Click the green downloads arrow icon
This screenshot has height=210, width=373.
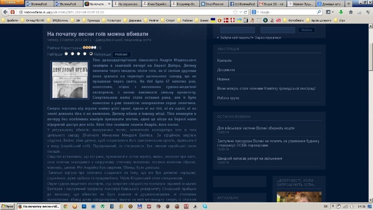click(340, 12)
